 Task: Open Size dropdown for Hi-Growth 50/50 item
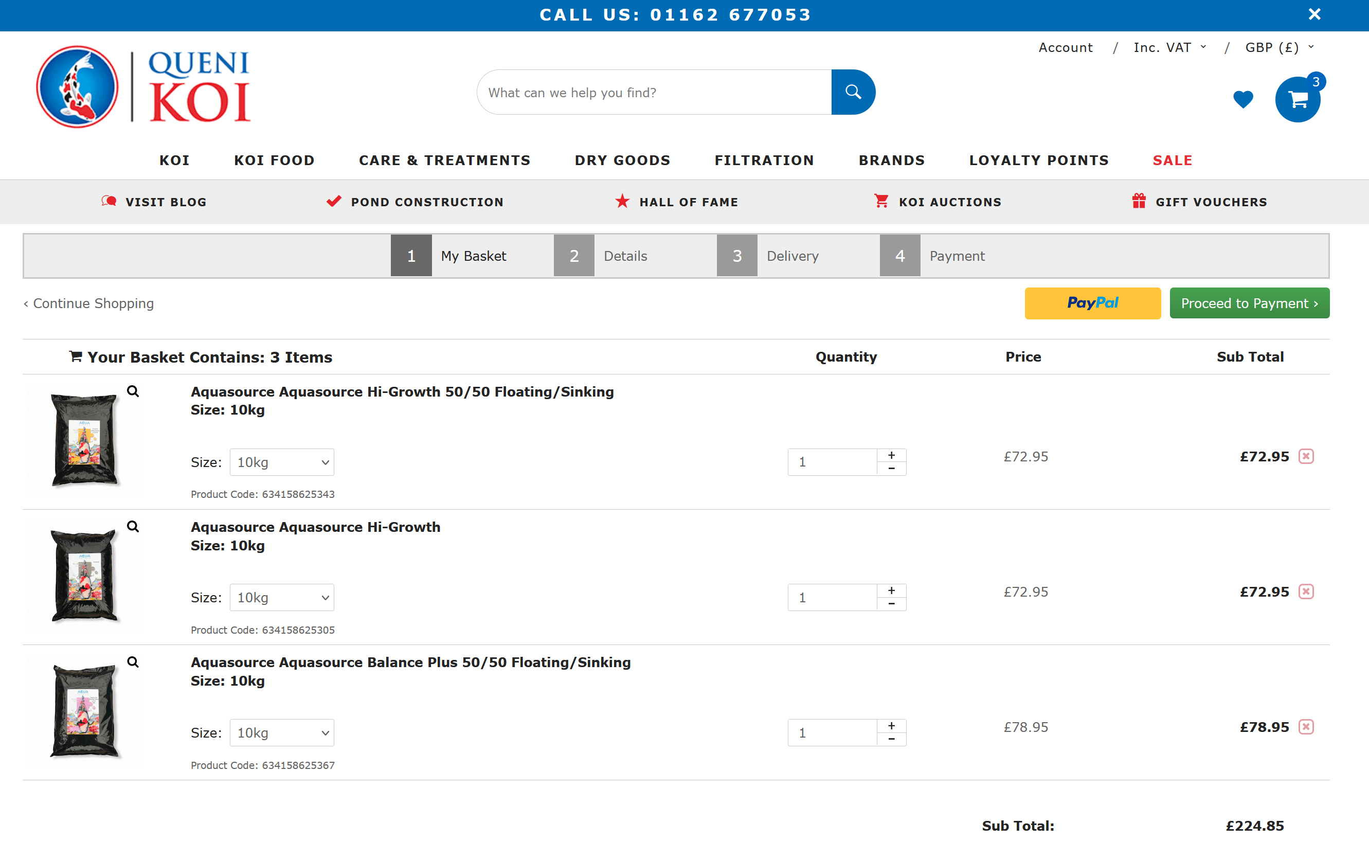[282, 462]
